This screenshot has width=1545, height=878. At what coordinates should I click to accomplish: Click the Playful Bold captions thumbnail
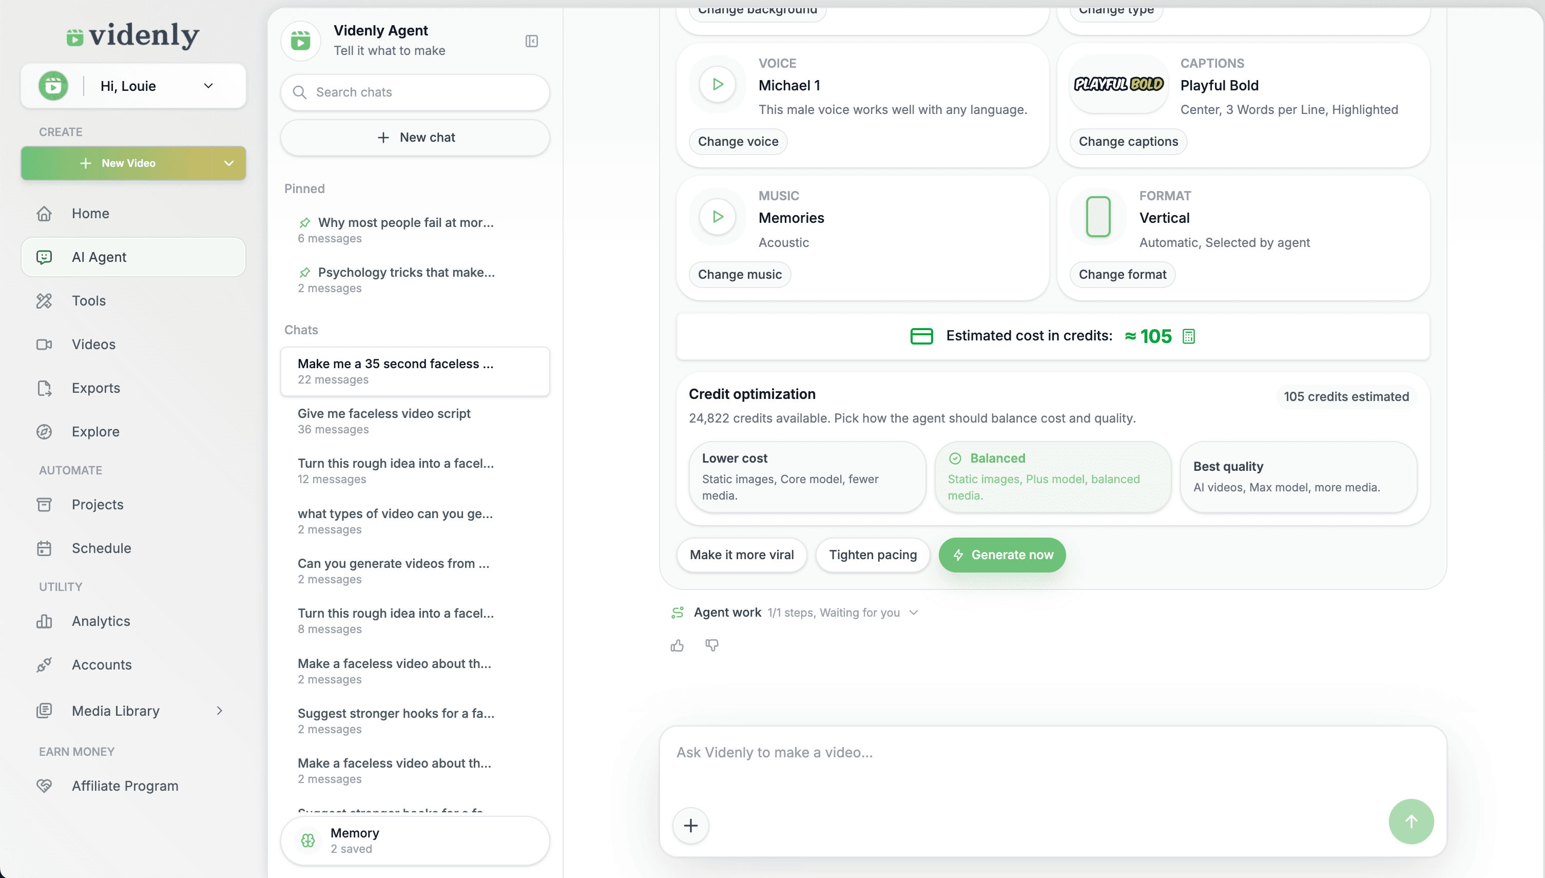pos(1119,84)
